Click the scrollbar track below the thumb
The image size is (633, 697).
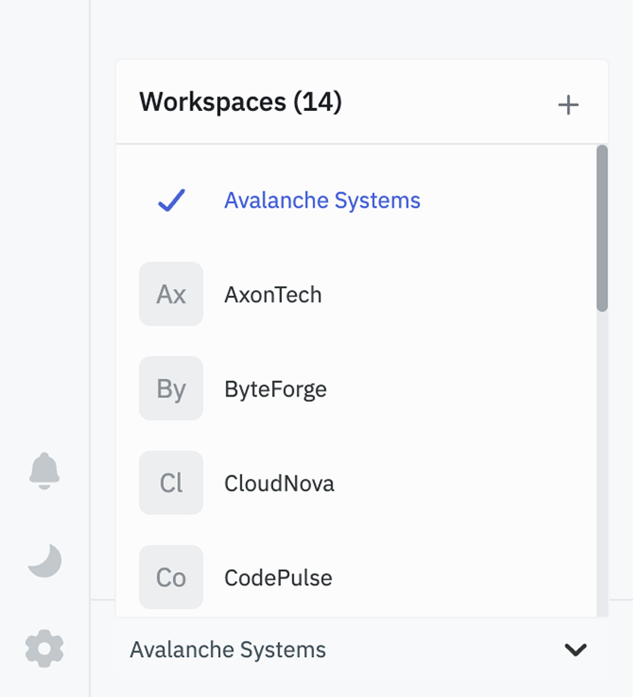(602, 461)
